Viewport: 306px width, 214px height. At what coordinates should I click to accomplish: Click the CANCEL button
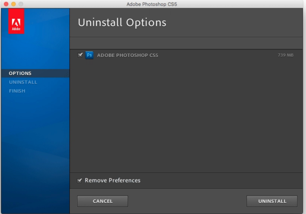click(103, 201)
